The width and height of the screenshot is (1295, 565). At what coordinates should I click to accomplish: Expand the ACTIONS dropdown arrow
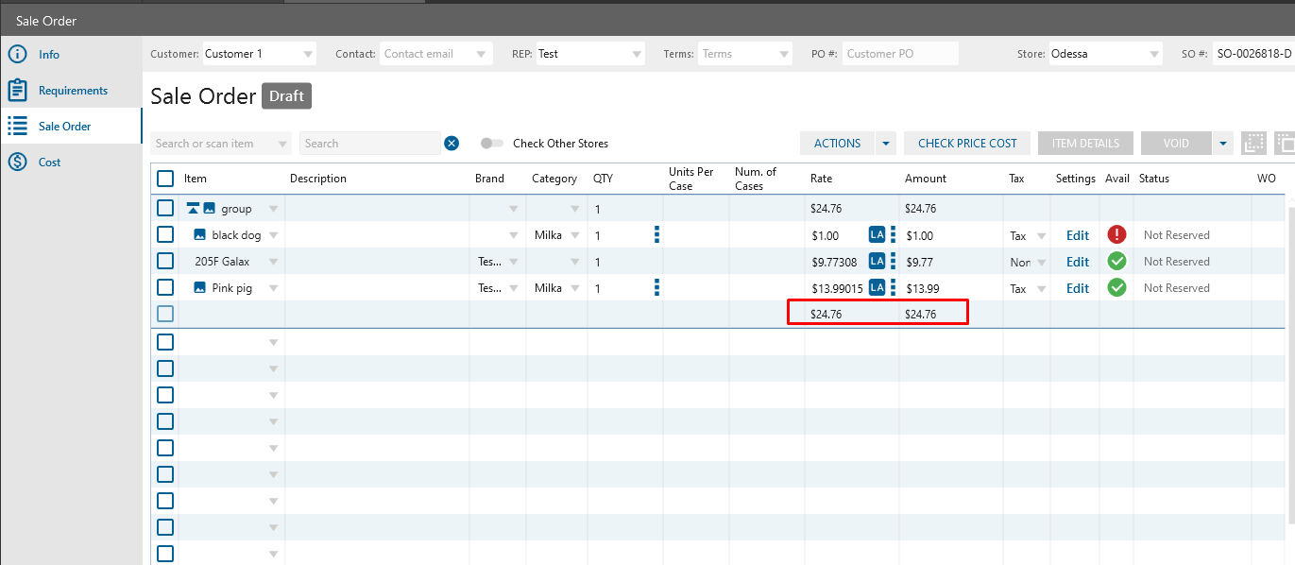[886, 144]
